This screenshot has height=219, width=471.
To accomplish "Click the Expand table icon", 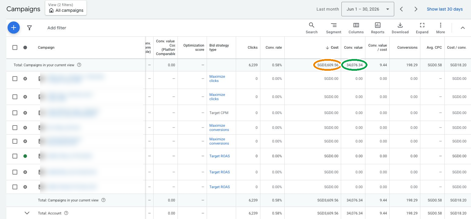I will (x=422, y=28).
